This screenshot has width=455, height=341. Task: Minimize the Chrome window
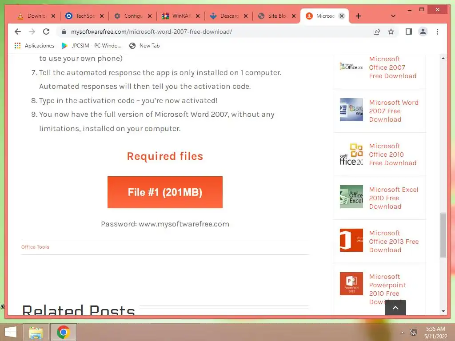tap(409, 10)
